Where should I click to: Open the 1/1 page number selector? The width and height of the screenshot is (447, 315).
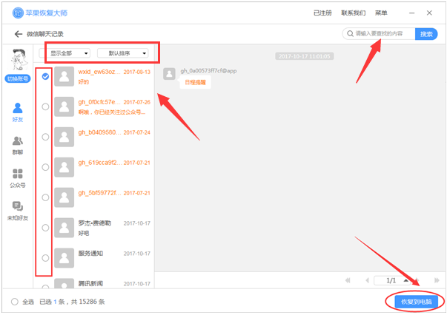pyautogui.click(x=392, y=280)
